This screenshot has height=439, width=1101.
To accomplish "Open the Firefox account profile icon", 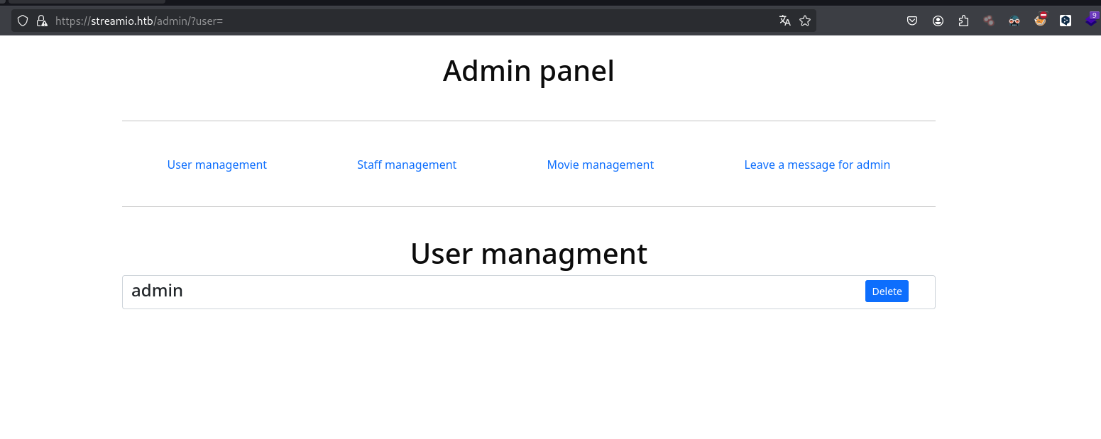I will pyautogui.click(x=938, y=21).
